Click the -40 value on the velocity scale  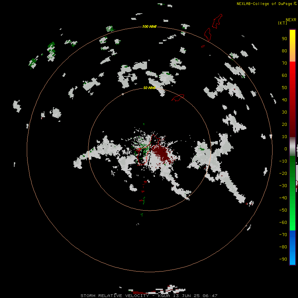[283, 198]
